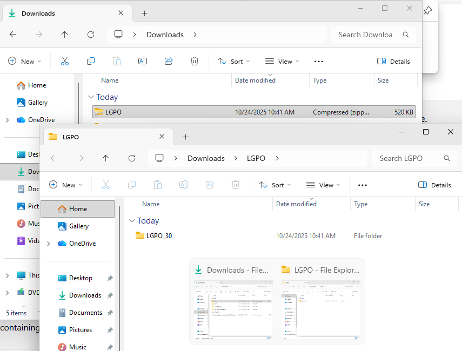The width and height of the screenshot is (462, 351).
Task: Toggle Details pane in Downloads window
Action: [393, 61]
